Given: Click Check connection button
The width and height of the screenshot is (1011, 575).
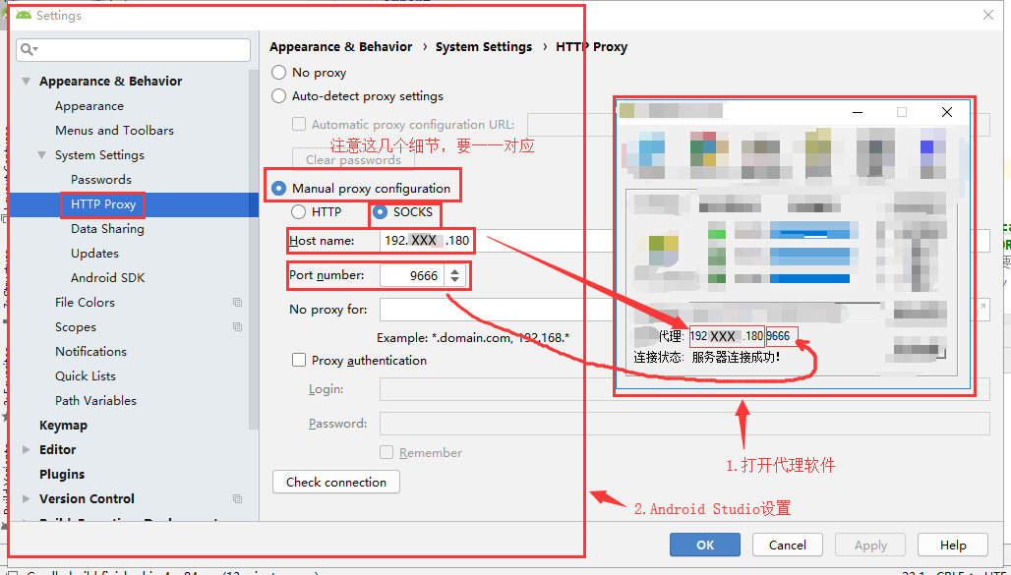Looking at the screenshot, I should click(x=336, y=483).
